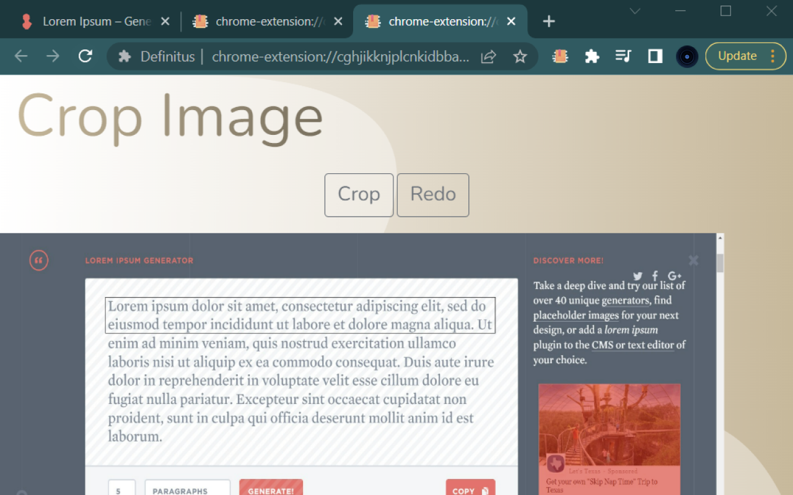Follow the 'generators' link

[x=625, y=301]
